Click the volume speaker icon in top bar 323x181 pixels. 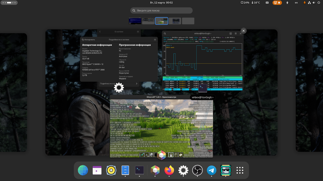point(314,3)
